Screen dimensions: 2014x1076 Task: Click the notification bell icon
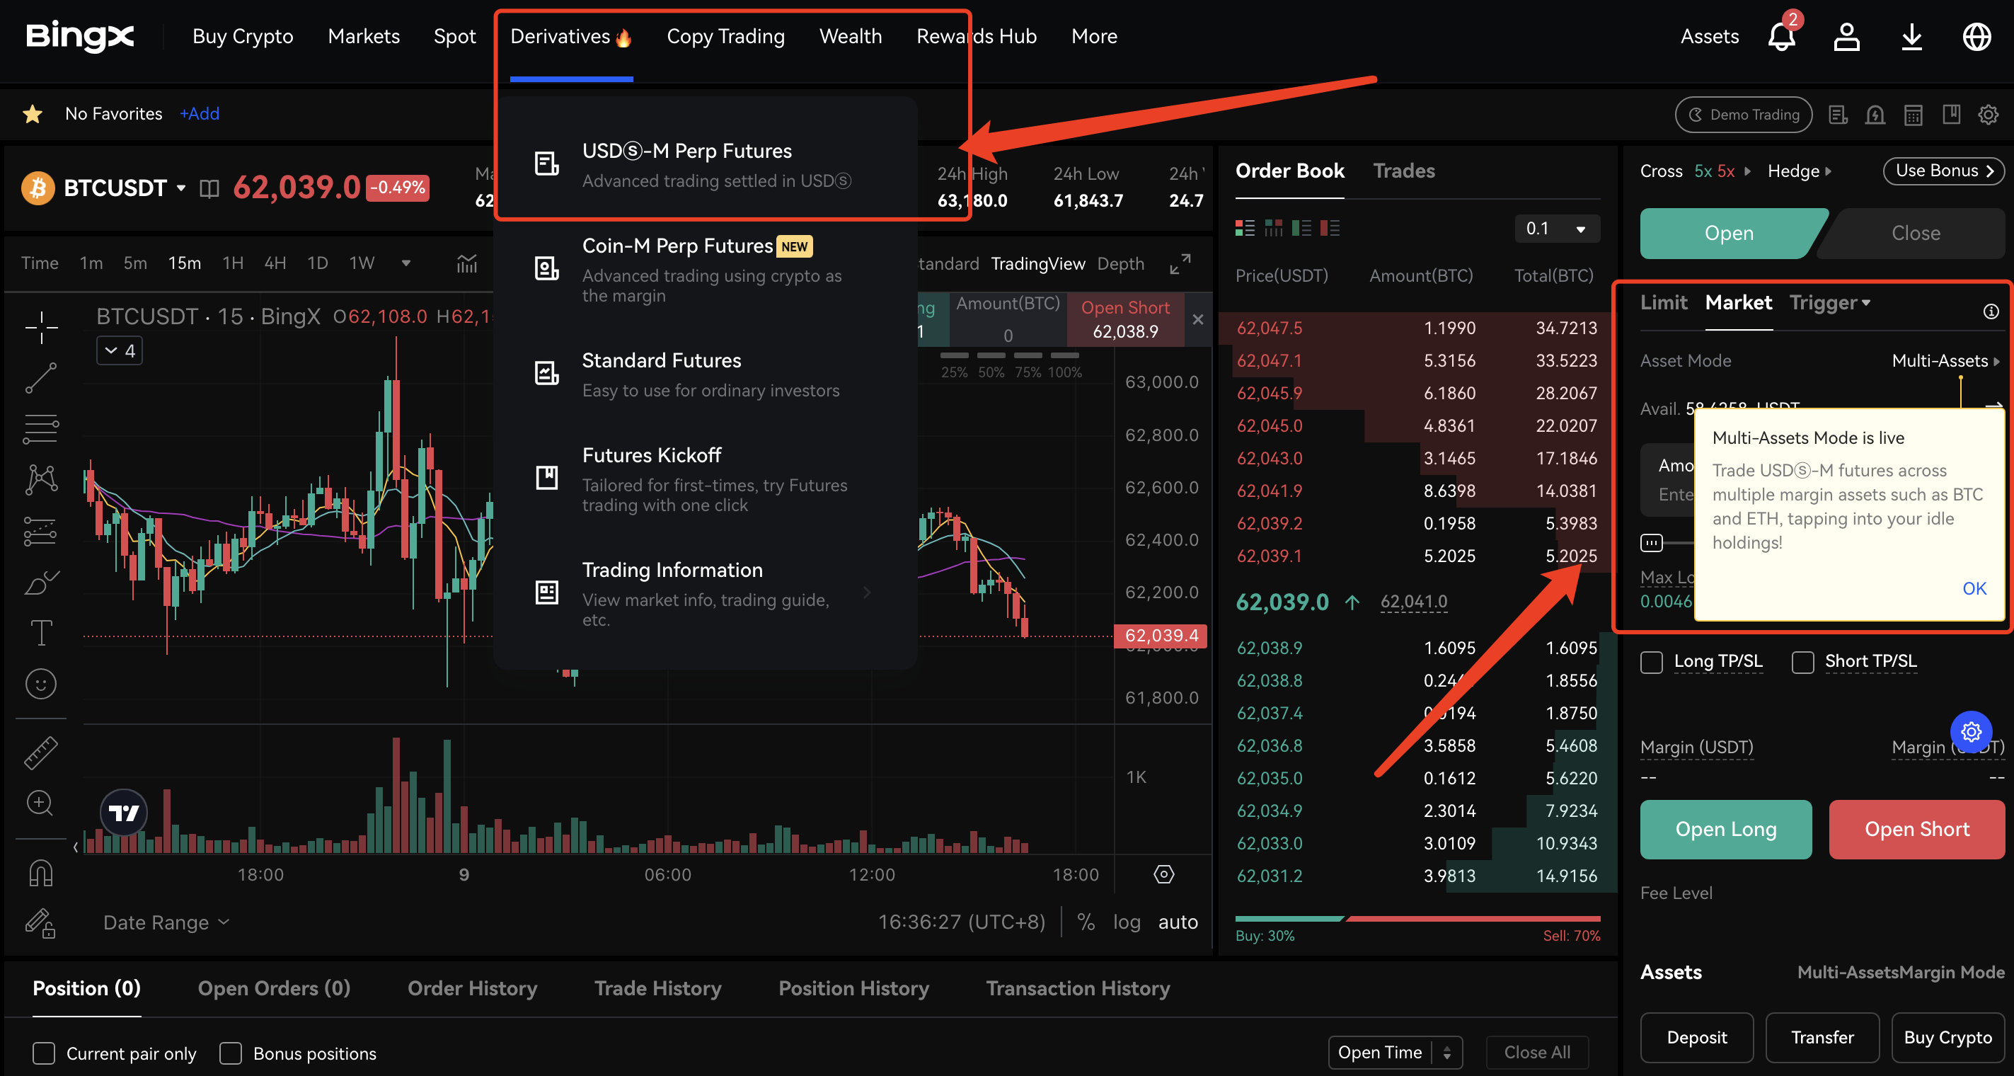click(x=1780, y=37)
